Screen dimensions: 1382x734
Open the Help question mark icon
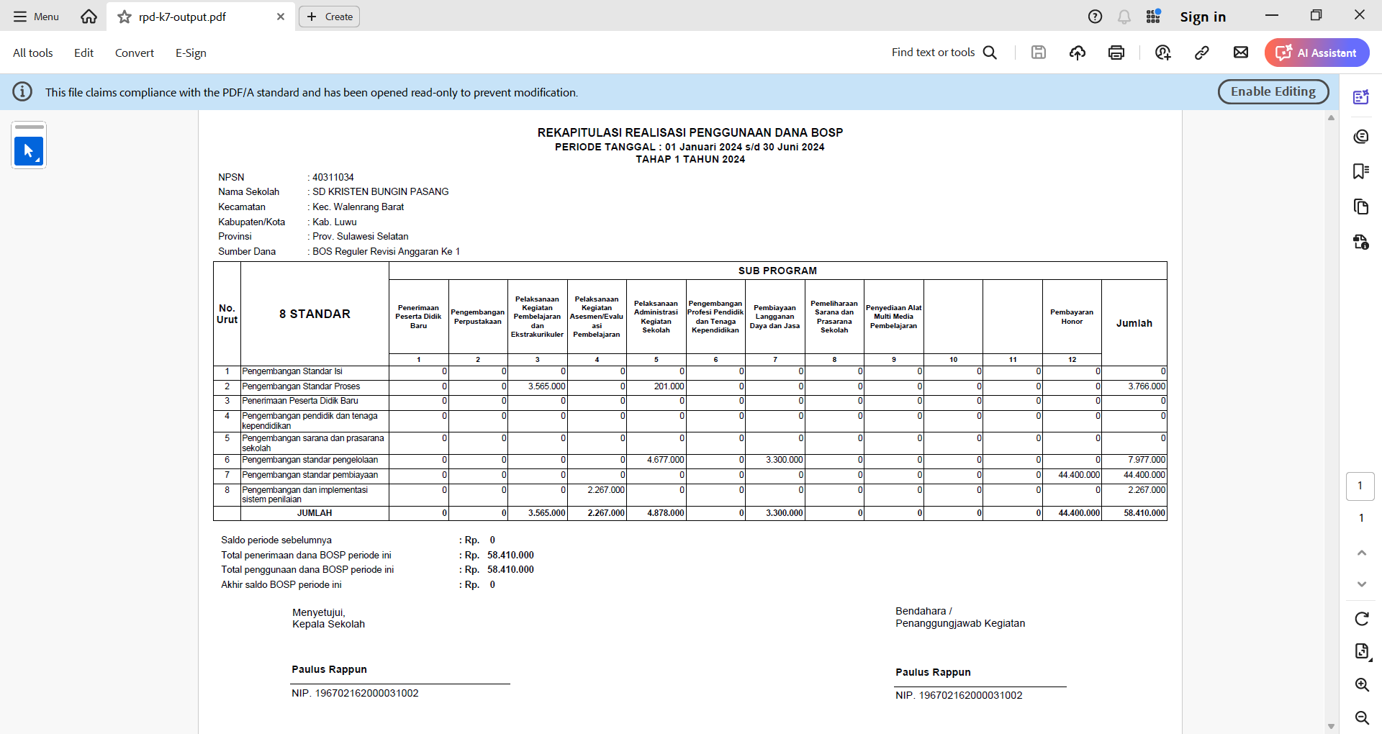1095,17
